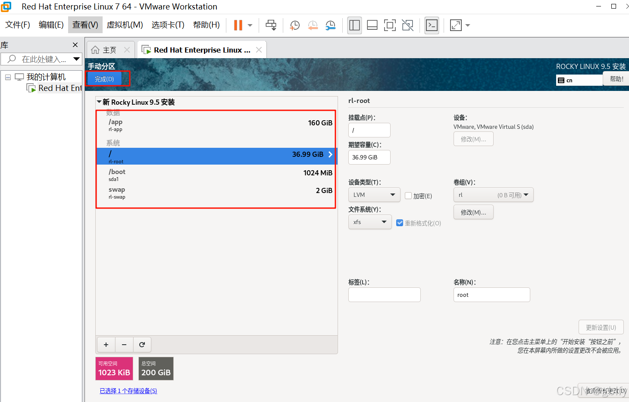Click the 更新设置(U) button

pyautogui.click(x=601, y=327)
